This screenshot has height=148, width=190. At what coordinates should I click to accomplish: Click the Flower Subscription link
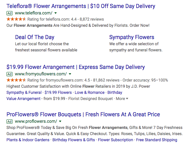[x=115, y=140]
